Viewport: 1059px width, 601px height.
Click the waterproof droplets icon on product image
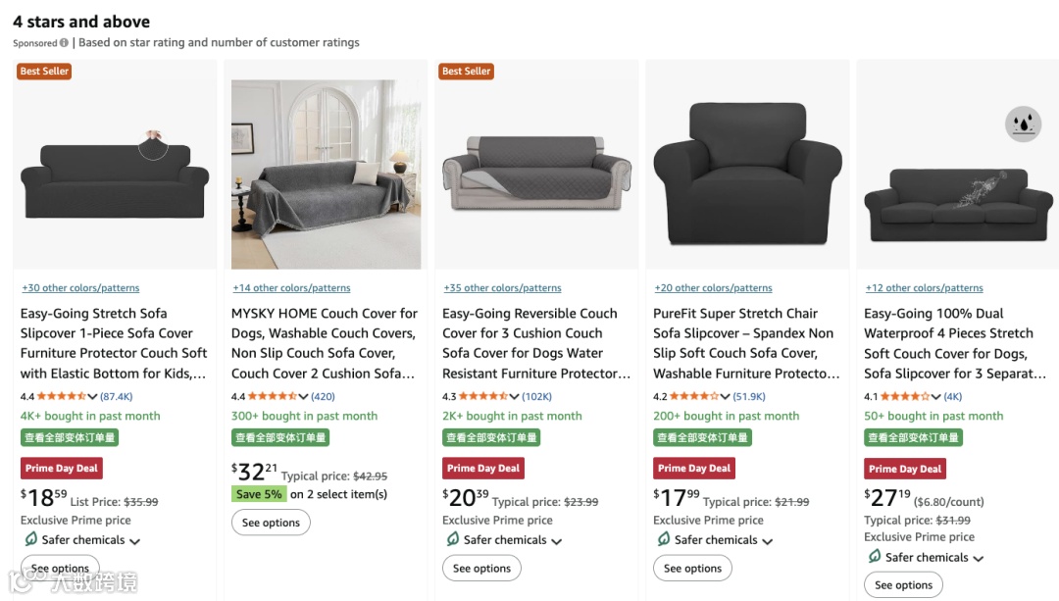tap(1023, 125)
